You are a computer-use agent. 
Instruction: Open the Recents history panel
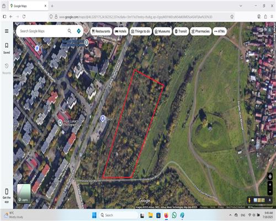(x=7, y=69)
